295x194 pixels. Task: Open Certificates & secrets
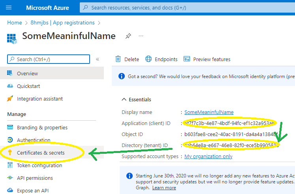click(x=52, y=153)
